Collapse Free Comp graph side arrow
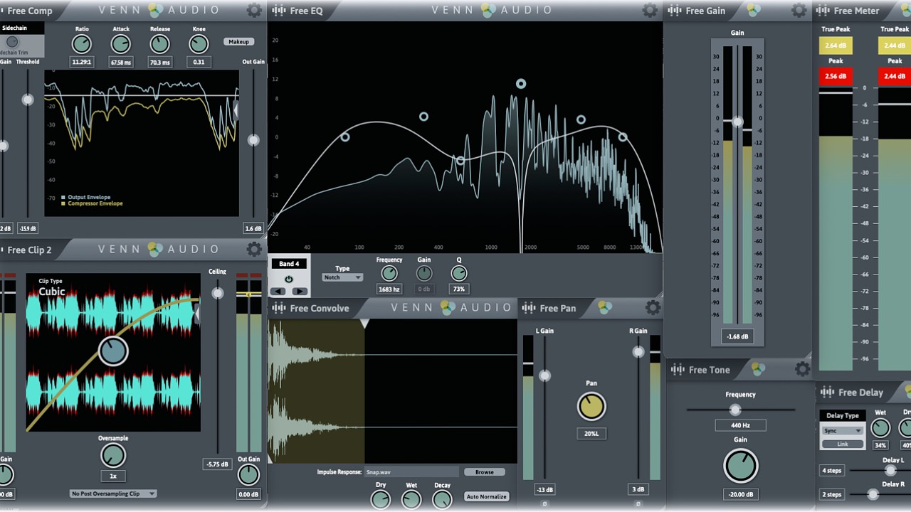This screenshot has width=911, height=512. (236, 109)
